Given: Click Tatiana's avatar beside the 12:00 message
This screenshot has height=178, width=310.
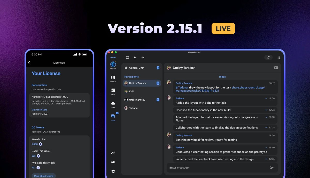Looking at the screenshot, I should [169, 98].
